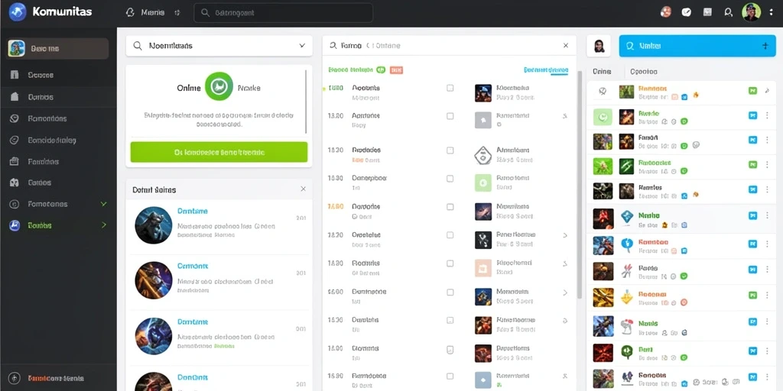Click the diamond outline icon in middle list
This screenshot has height=391, width=783.
483,154
